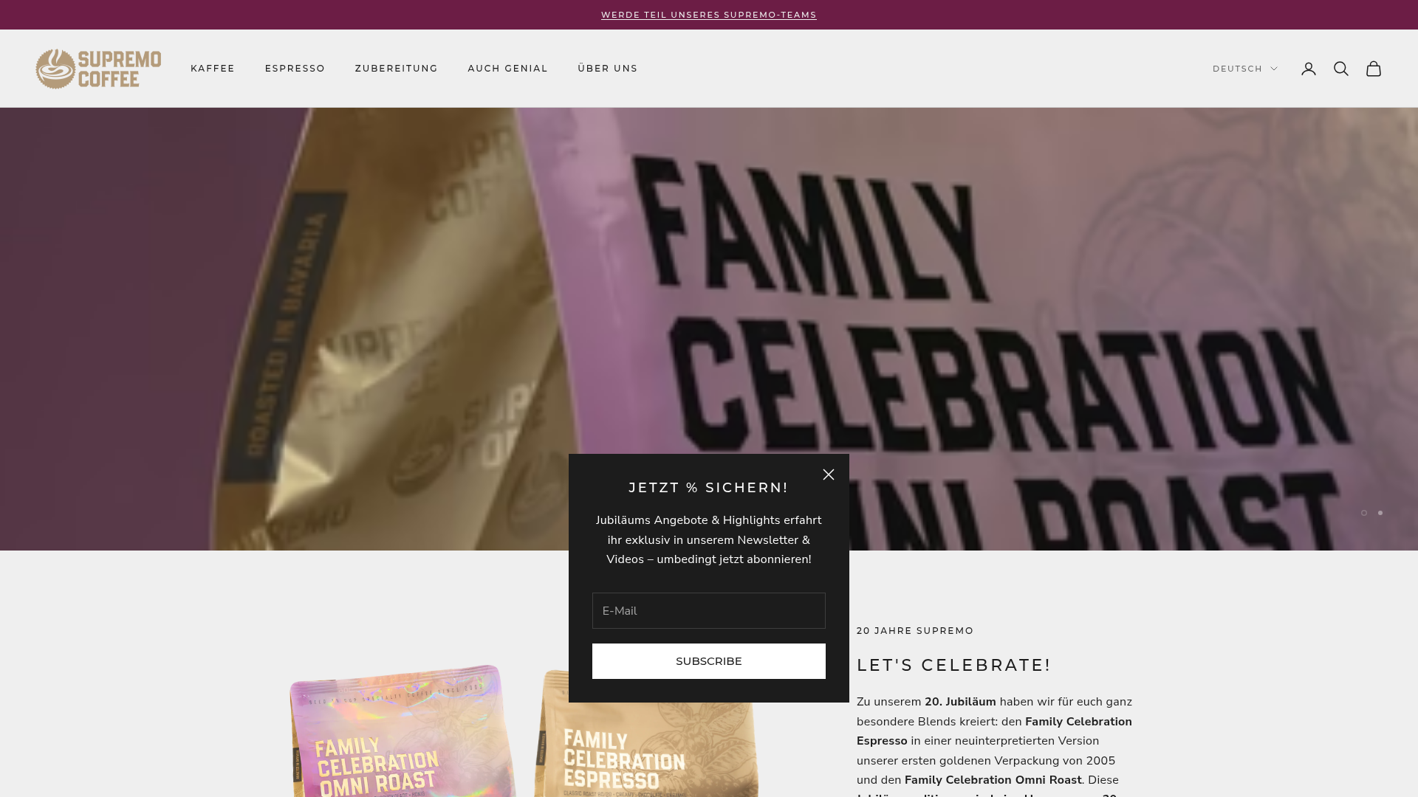Follow the Werde Teil unseres Supremo-Teams link
Viewport: 1418px width, 797px height.
pyautogui.click(x=709, y=15)
